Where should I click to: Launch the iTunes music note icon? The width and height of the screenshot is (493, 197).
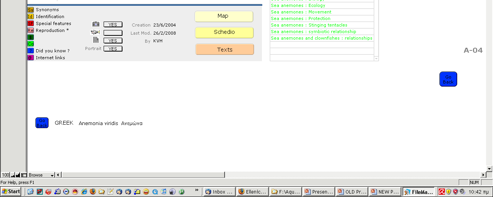tap(164, 191)
